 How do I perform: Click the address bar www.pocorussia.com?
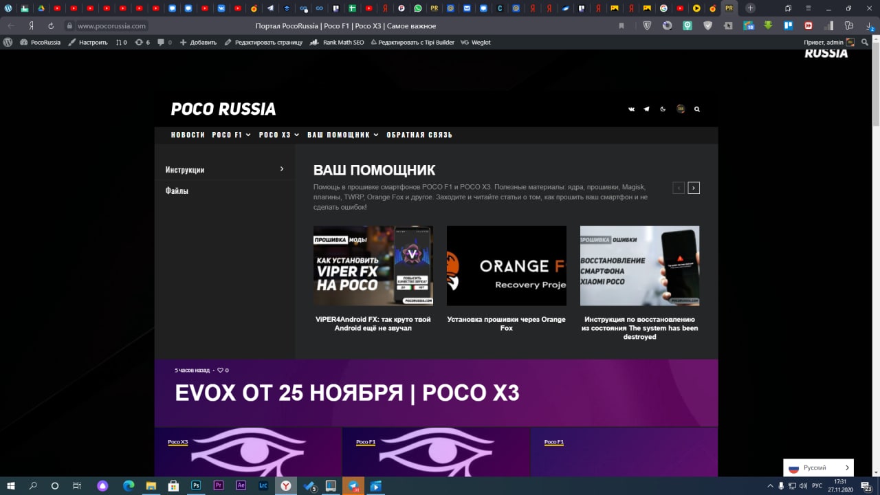tap(111, 25)
